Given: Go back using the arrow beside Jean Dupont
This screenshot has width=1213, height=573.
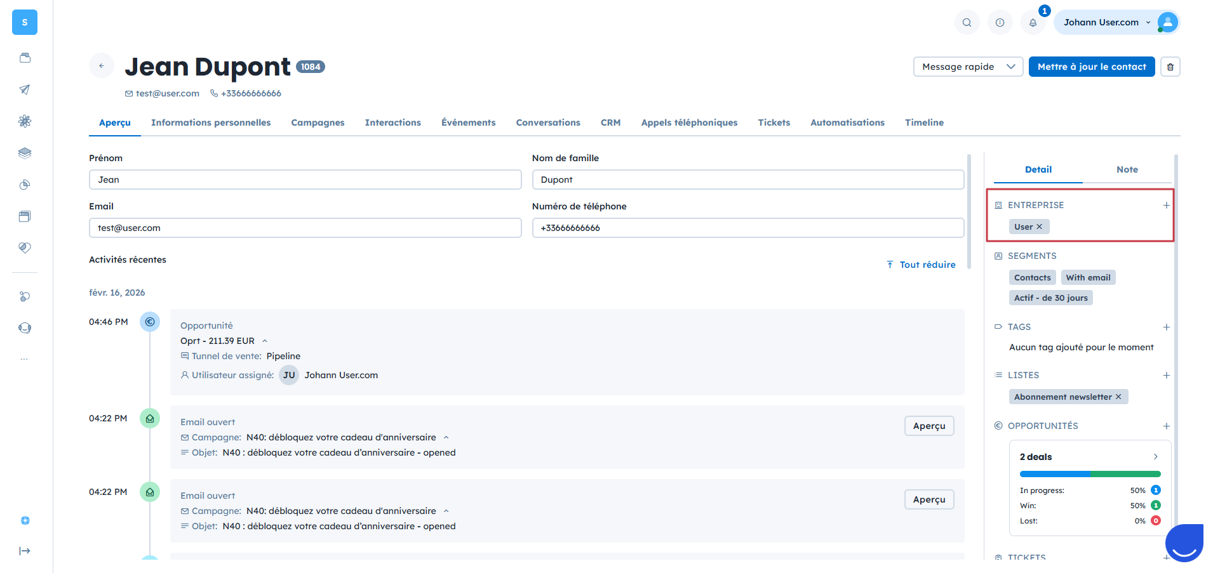Looking at the screenshot, I should click(x=102, y=65).
